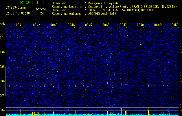
Task: Click the 0.7 frequency axis label
Action: [x=2, y=96]
